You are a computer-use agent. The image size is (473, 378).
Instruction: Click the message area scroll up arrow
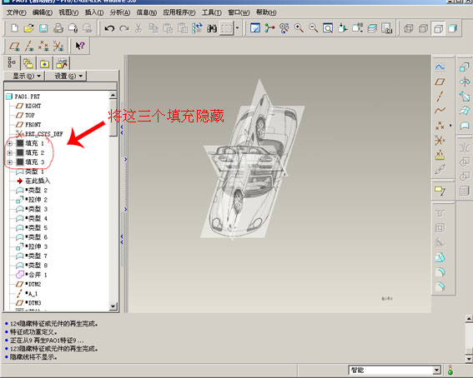click(469, 318)
